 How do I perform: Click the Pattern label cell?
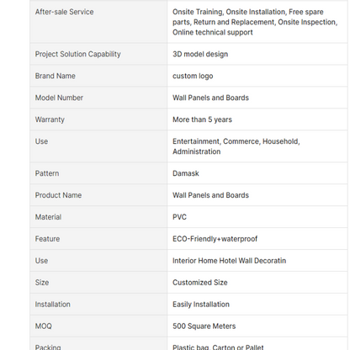tap(98, 173)
